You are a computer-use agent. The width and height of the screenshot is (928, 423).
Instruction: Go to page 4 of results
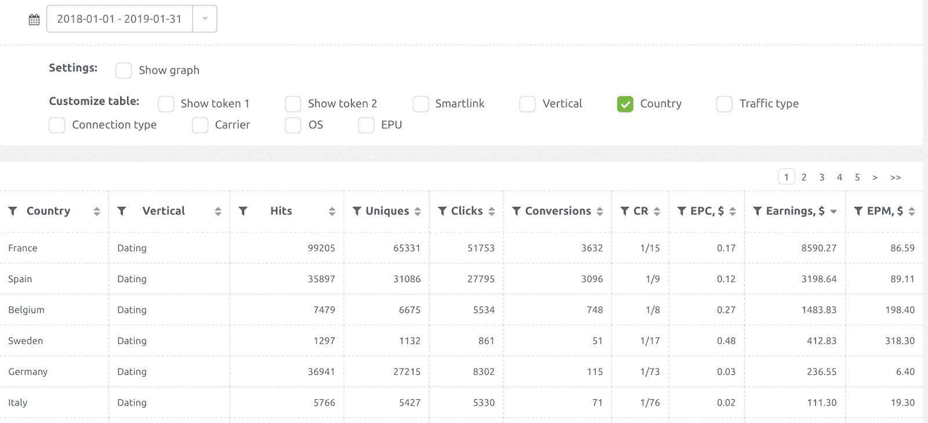coord(839,177)
